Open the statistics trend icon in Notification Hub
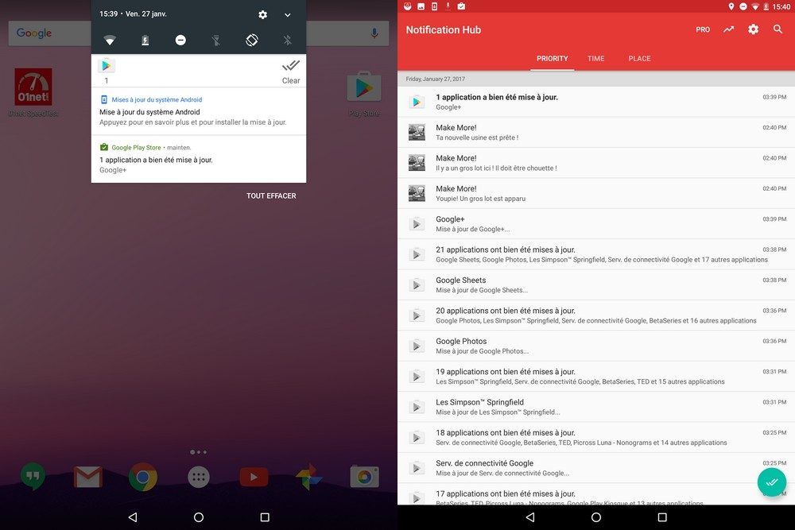Screen dimensions: 795x530 coord(728,29)
